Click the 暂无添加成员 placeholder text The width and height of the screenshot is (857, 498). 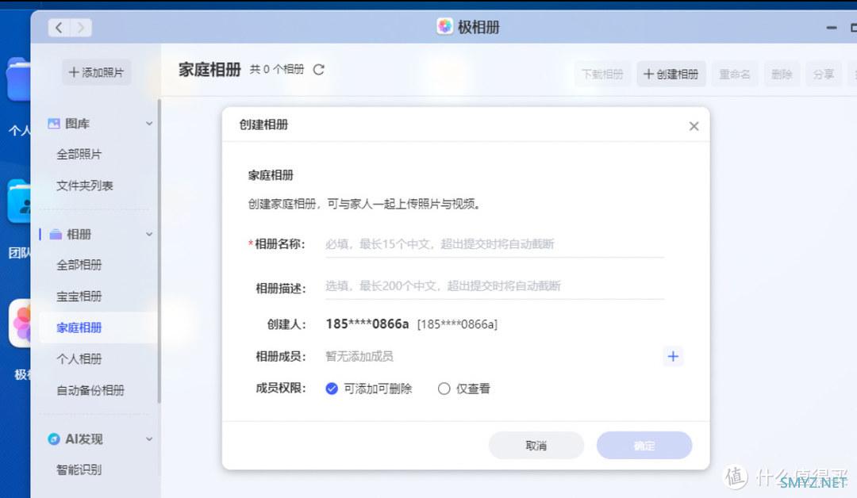[x=359, y=357]
